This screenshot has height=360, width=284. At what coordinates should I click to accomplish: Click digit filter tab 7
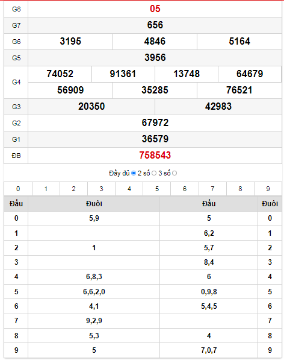coord(212,189)
